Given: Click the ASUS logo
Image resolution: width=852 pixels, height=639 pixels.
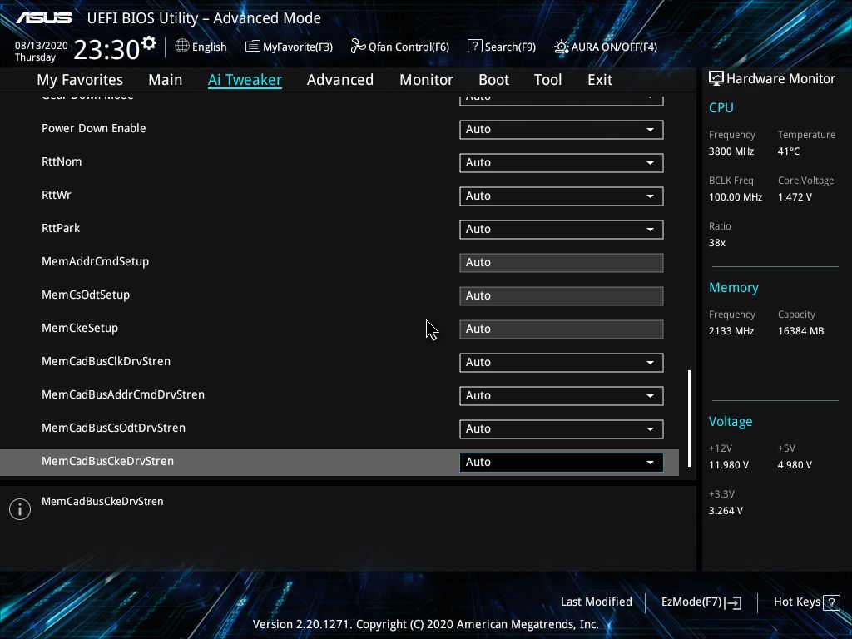Looking at the screenshot, I should (x=43, y=18).
